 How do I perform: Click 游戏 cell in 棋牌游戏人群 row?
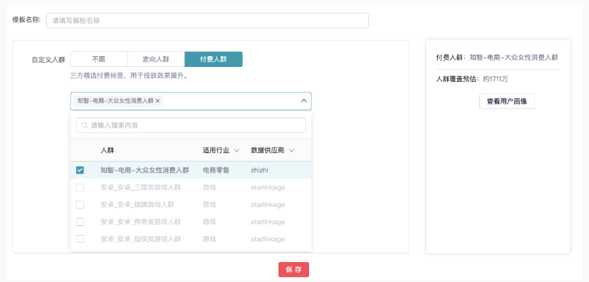coord(209,204)
